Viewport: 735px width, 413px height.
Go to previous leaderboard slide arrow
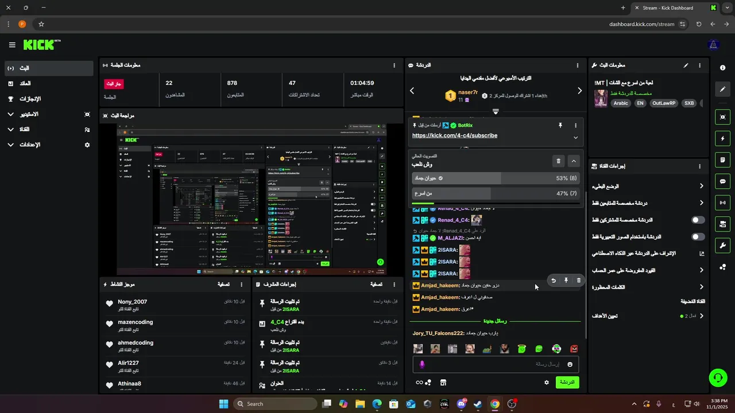click(412, 91)
